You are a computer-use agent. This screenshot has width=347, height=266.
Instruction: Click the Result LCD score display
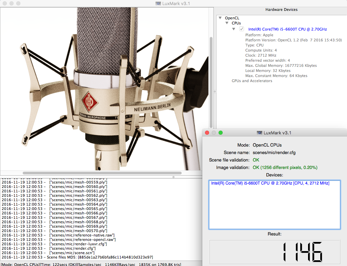[x=274, y=252]
